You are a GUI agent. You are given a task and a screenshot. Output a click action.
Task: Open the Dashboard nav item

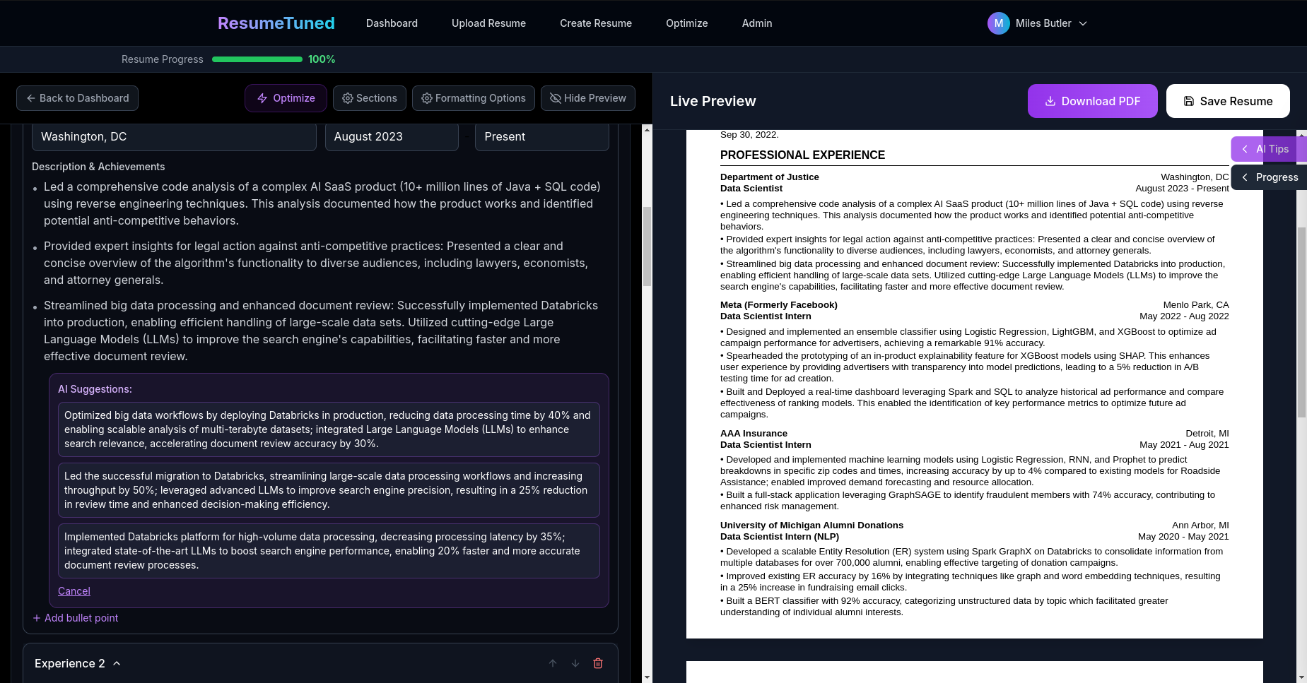point(392,23)
